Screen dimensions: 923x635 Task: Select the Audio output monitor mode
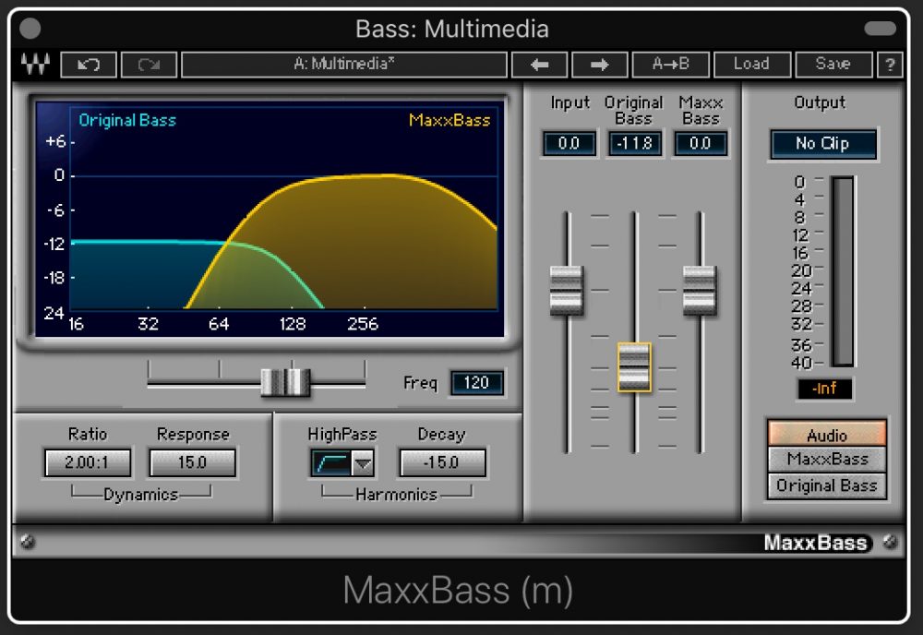coord(826,435)
